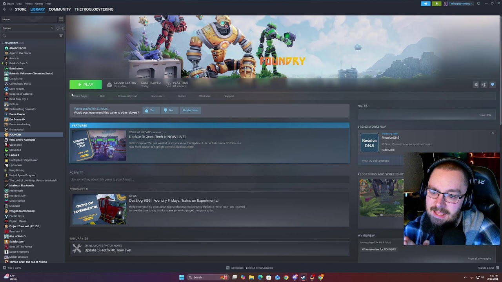The width and height of the screenshot is (502, 282).
Task: Close the ResolveDNS workshop card
Action: tap(493, 133)
